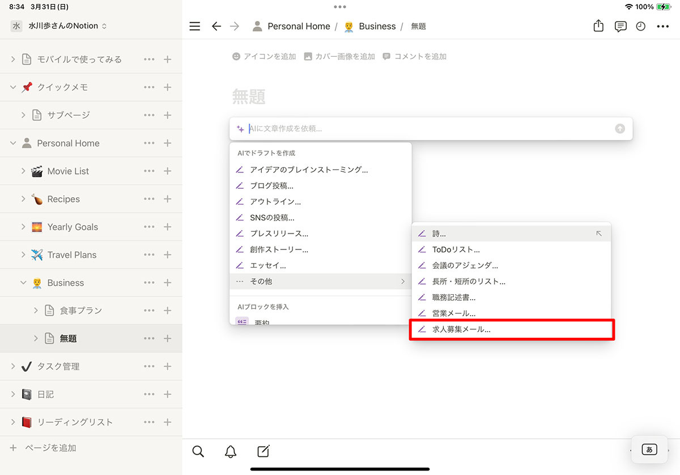Choose ブログ投稿 from AI draft menu
Viewport: 680px width, 475px height.
coord(320,185)
